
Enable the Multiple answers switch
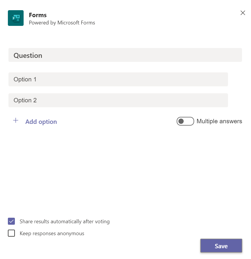(185, 121)
